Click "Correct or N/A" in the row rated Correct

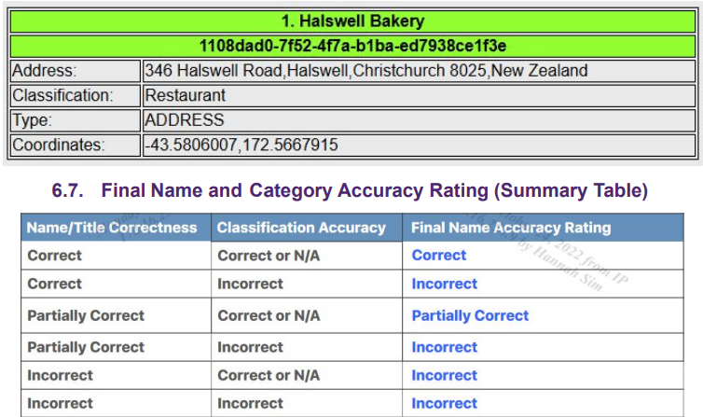point(269,256)
